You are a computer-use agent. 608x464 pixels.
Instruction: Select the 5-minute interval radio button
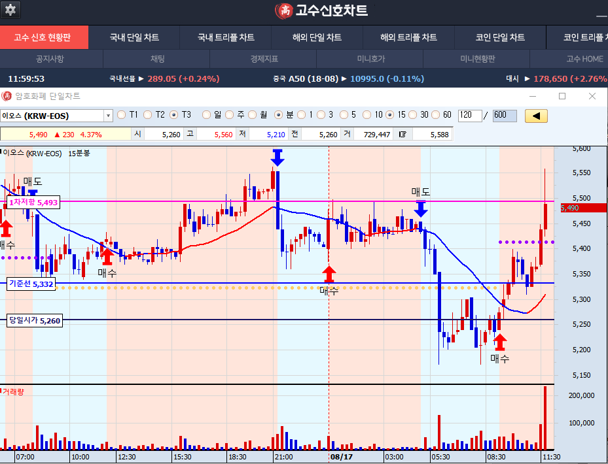[344, 115]
